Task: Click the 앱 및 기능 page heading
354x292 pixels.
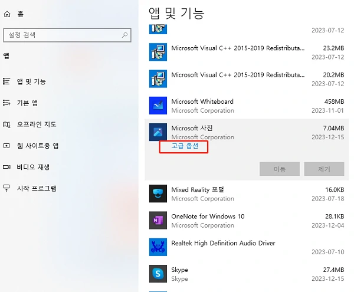Action: tap(176, 13)
